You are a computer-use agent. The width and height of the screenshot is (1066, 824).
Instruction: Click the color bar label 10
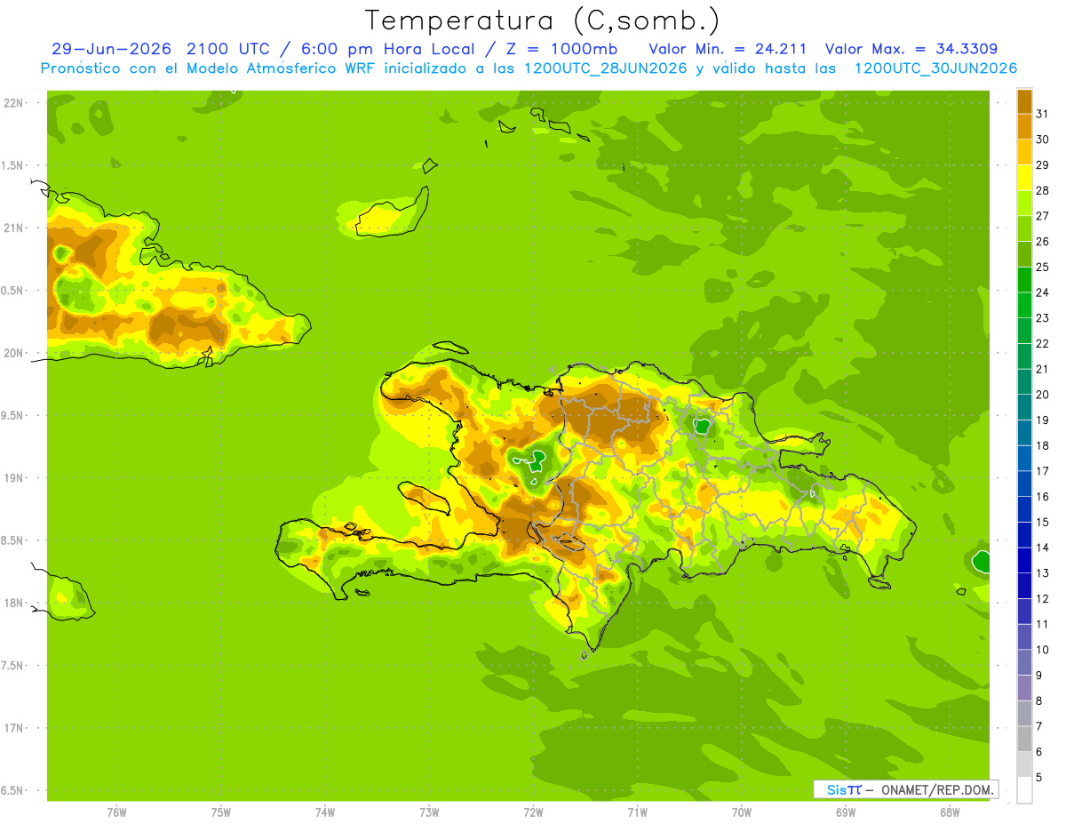pyautogui.click(x=1042, y=650)
